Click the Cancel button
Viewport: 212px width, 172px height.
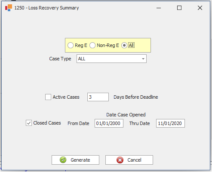[x=129, y=160]
